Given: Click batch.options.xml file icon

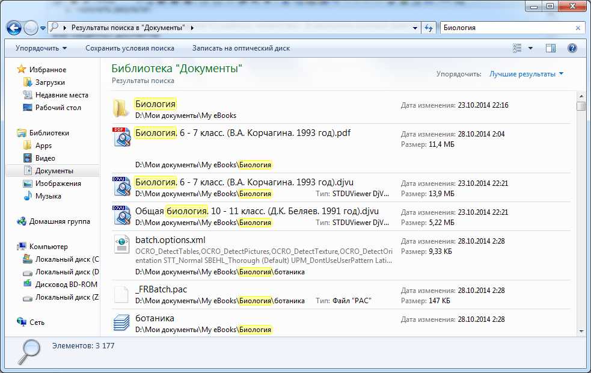Looking at the screenshot, I should [x=121, y=244].
